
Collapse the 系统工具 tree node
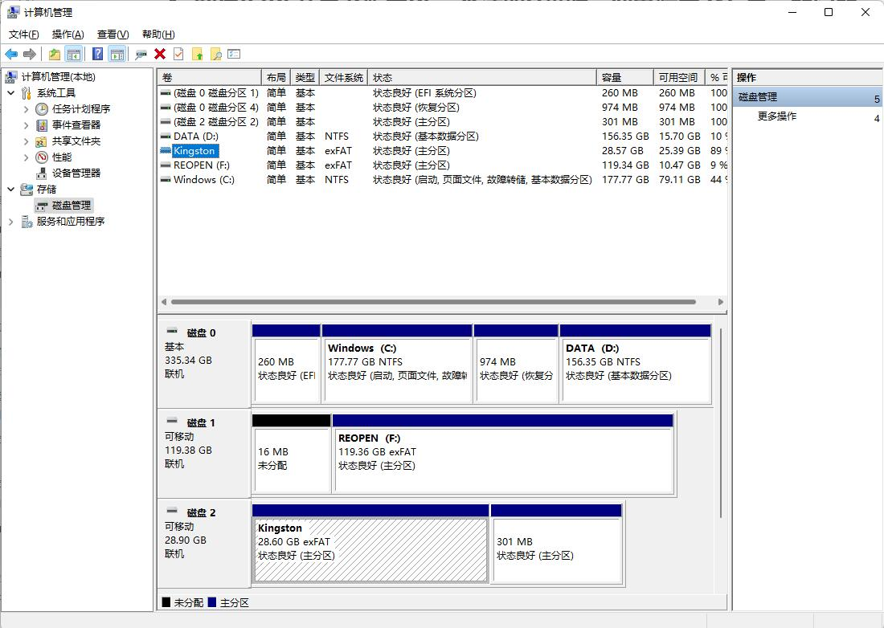coord(9,92)
